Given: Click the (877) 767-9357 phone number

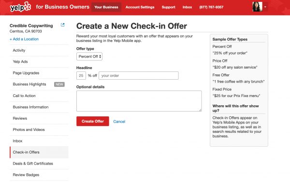Looking at the screenshot, I should [211, 7].
